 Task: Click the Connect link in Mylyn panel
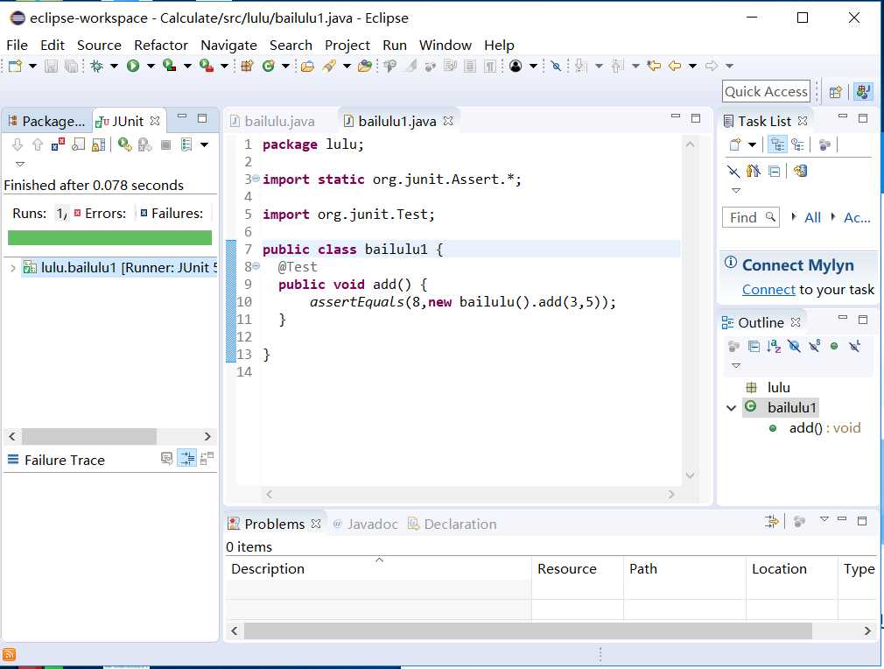click(768, 289)
